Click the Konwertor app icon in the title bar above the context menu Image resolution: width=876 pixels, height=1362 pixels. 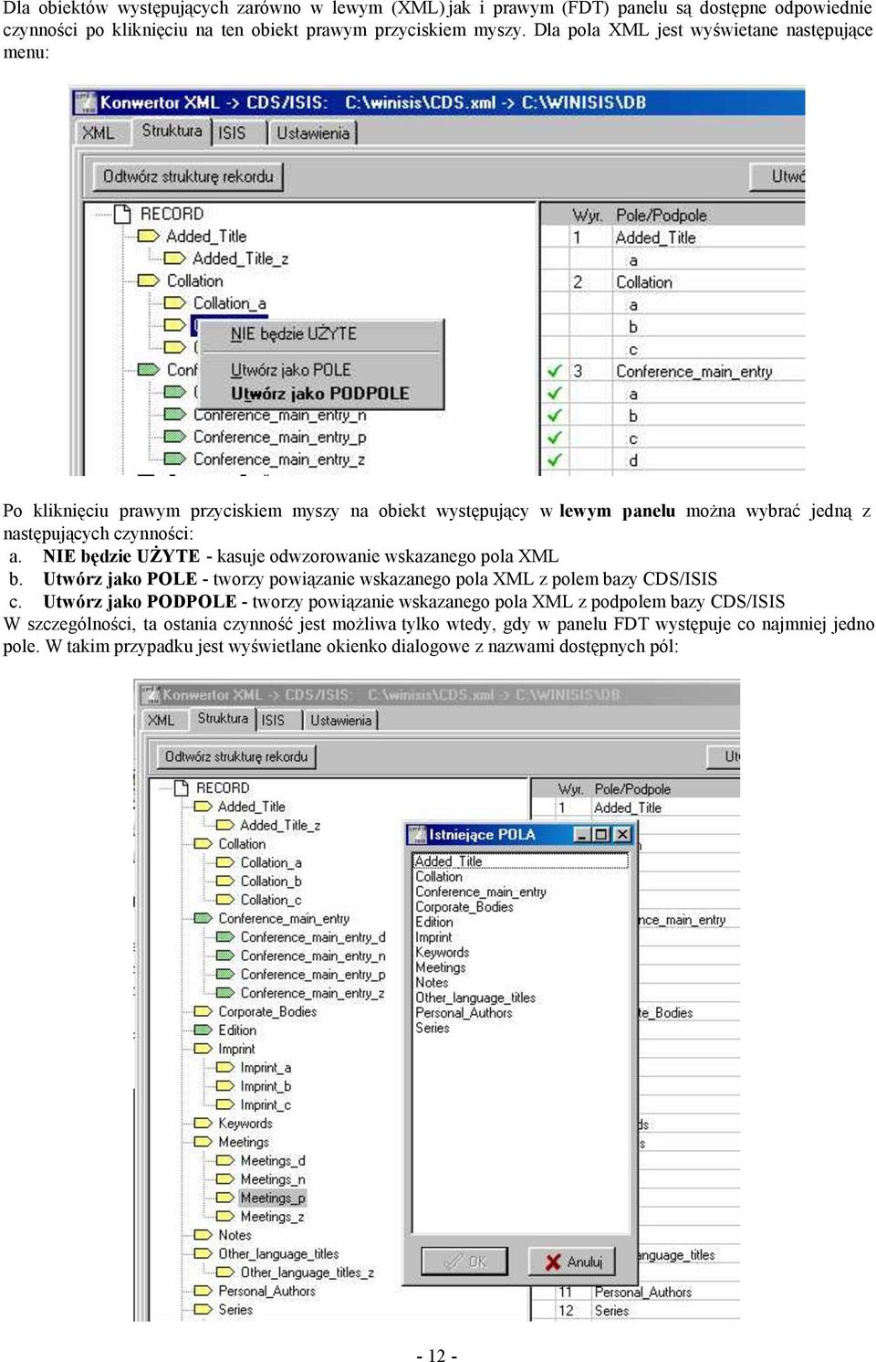pos(86,102)
